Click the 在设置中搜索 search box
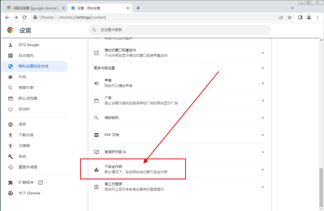This screenshot has height=211, width=324. (x=180, y=30)
